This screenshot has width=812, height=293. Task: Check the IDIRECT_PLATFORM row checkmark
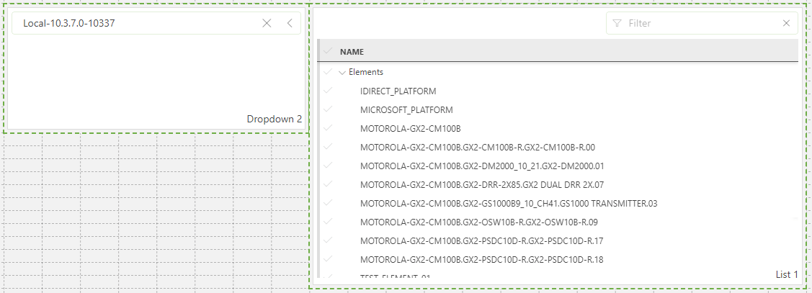(327, 91)
